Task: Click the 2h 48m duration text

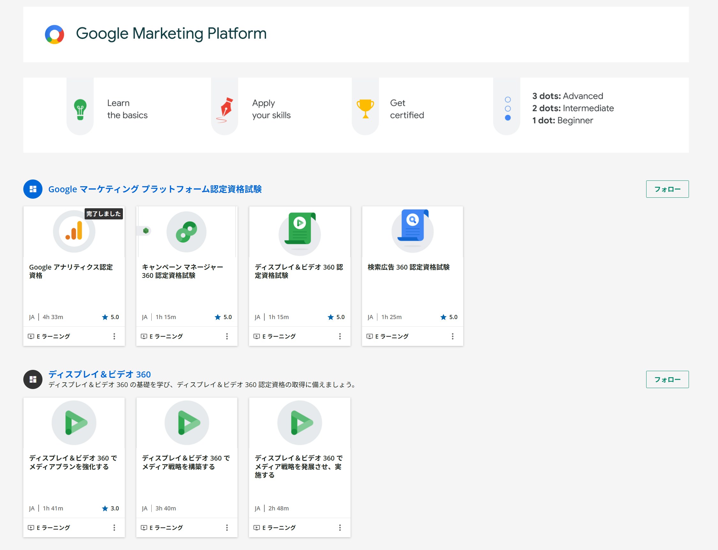Action: [278, 508]
